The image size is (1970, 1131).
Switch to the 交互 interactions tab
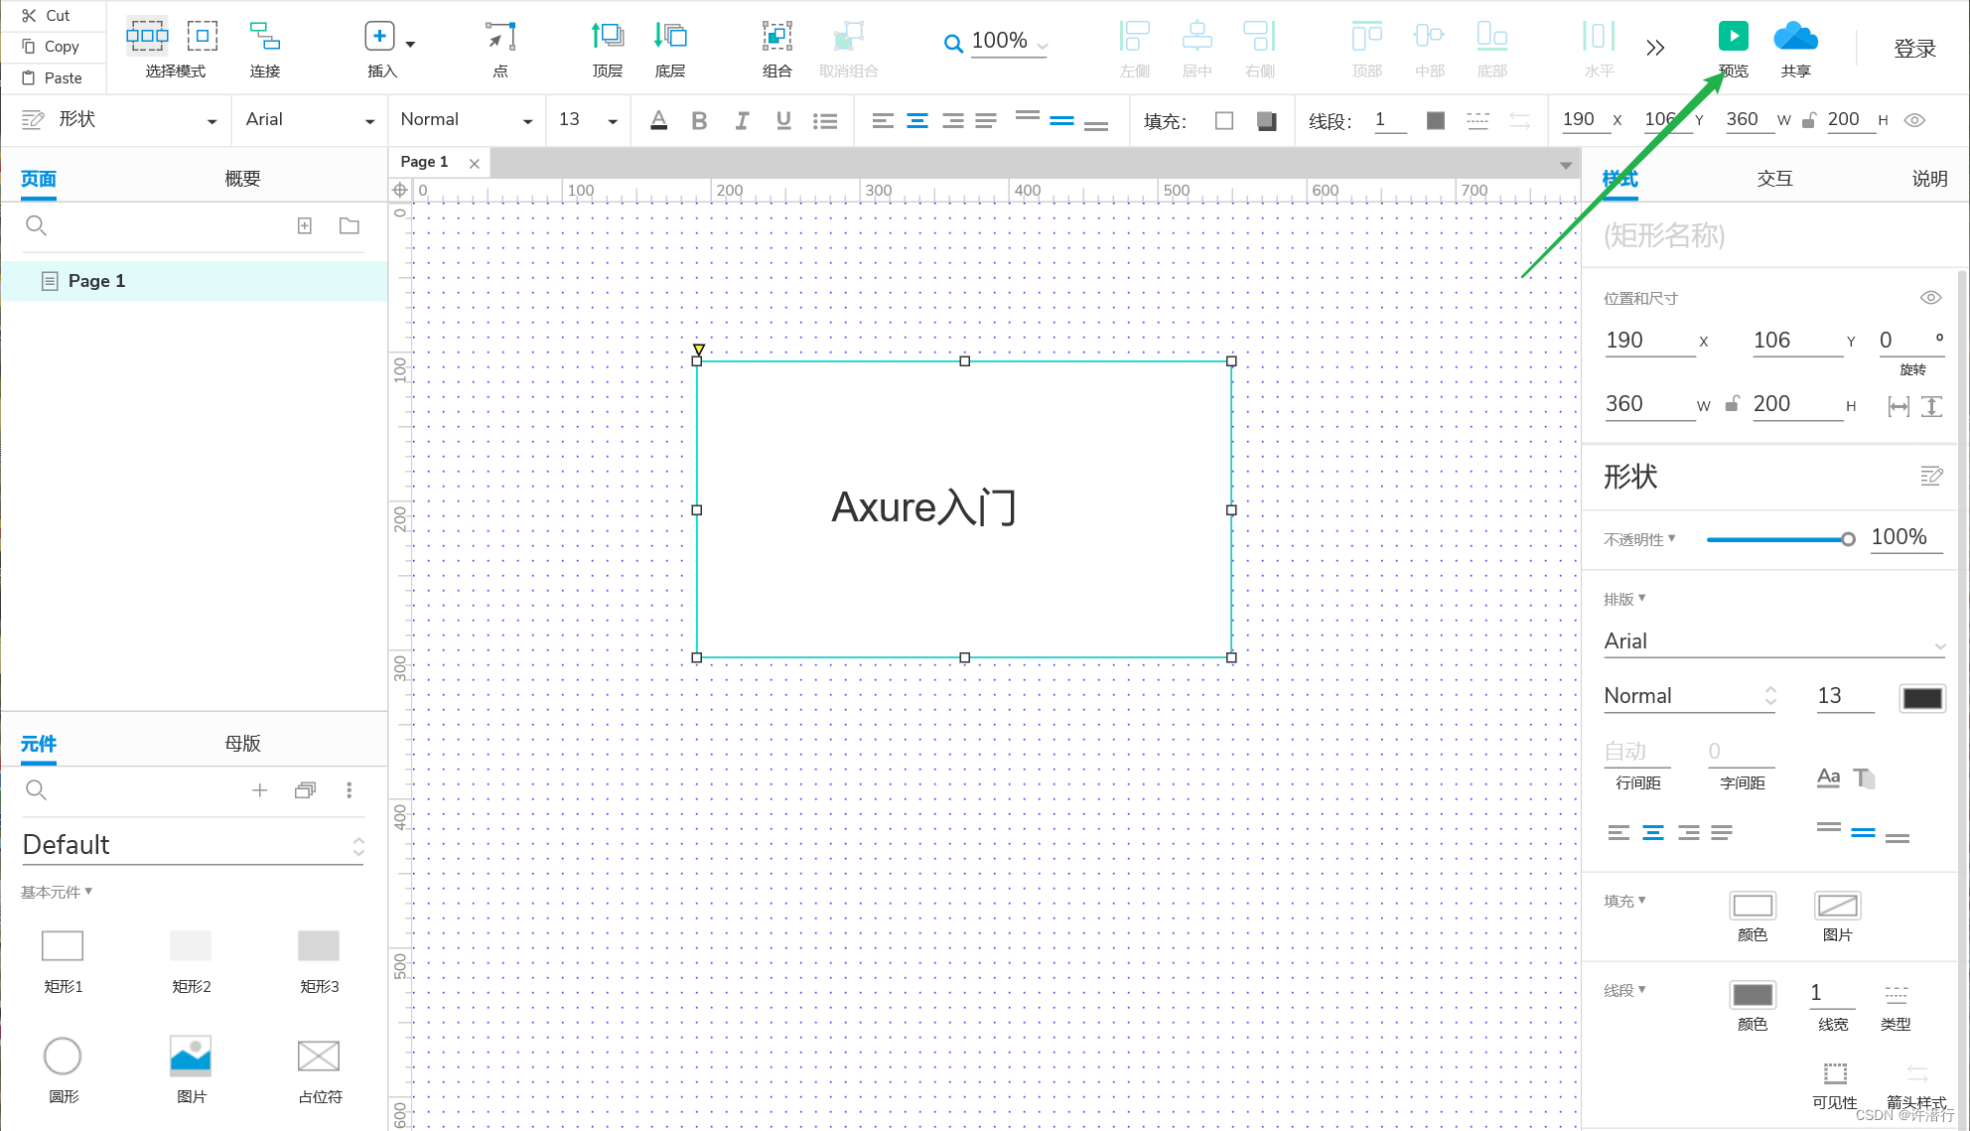pos(1774,179)
